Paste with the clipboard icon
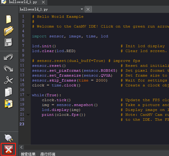The width and height of the screenshot is (169, 156). (x=9, y=104)
